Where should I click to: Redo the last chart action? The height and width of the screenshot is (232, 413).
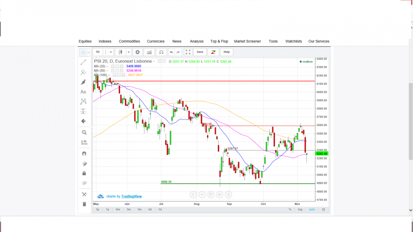[x=178, y=52]
